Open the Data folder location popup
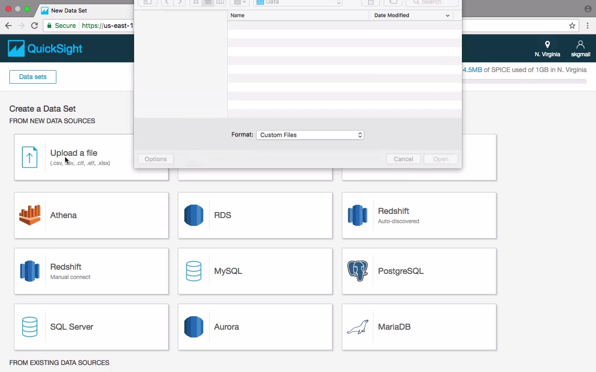 [x=298, y=2]
